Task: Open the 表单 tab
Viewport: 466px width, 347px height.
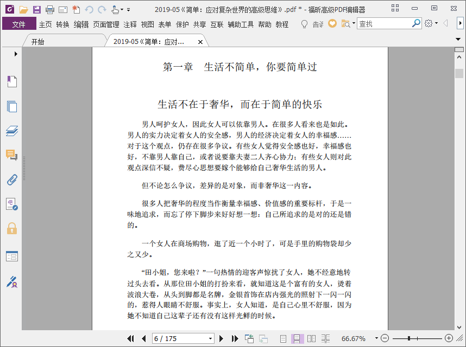Action: [165, 24]
